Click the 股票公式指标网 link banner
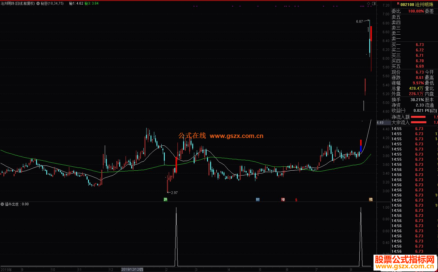 pos(405,262)
